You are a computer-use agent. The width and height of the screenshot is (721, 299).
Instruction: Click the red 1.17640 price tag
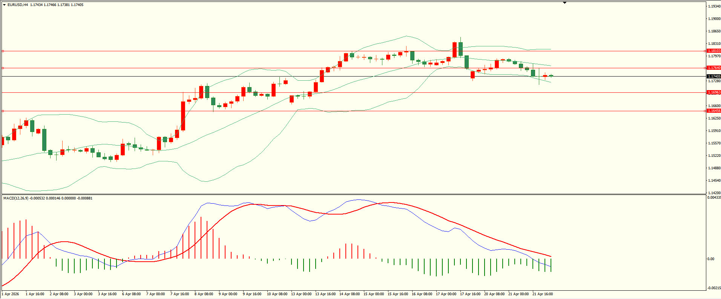(713, 68)
